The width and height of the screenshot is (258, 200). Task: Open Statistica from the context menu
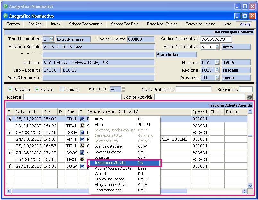125,157
